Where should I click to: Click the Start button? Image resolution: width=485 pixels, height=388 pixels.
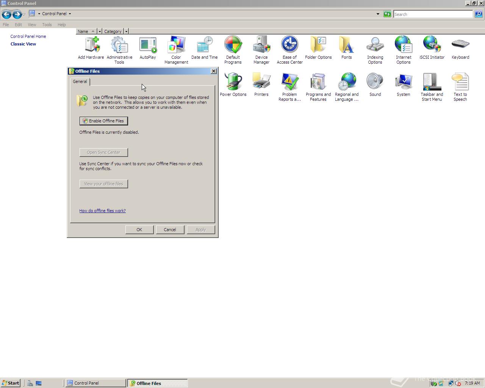(10, 383)
